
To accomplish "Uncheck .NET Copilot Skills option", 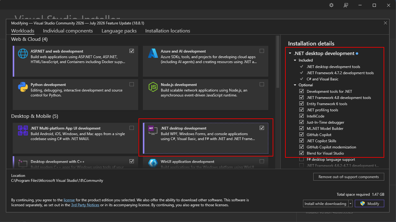I will tap(301, 141).
